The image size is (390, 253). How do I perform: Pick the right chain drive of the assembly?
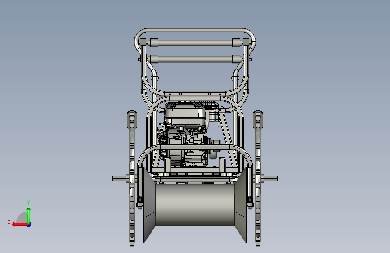coord(258,179)
